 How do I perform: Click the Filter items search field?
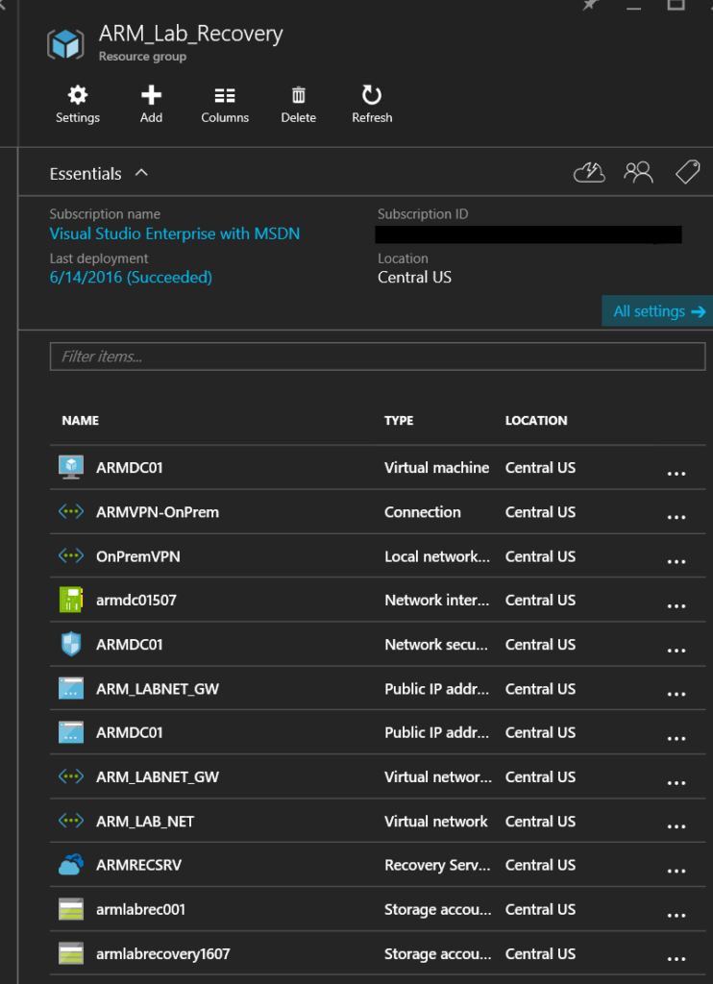(x=377, y=356)
